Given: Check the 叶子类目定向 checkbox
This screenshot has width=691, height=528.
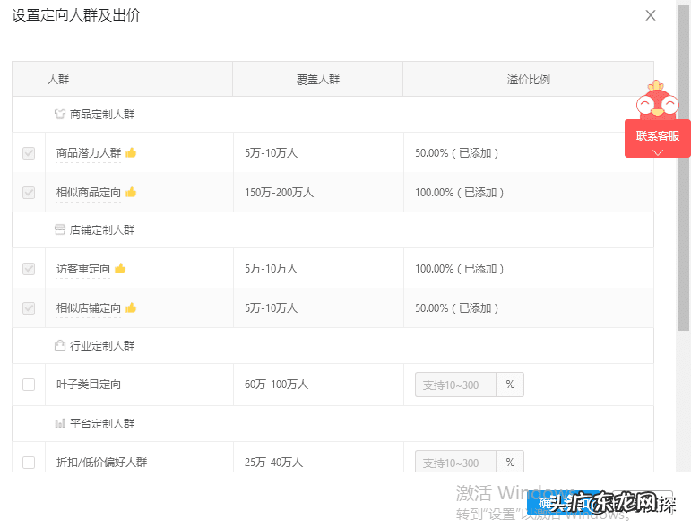Looking at the screenshot, I should point(29,385).
